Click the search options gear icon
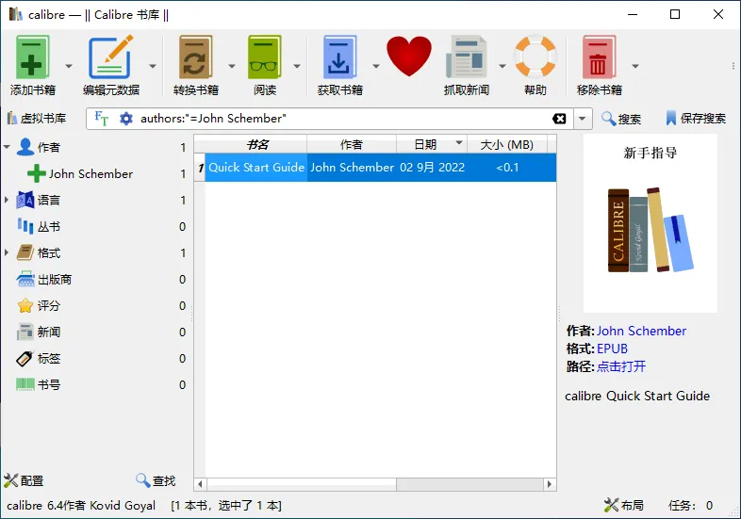 coord(125,118)
